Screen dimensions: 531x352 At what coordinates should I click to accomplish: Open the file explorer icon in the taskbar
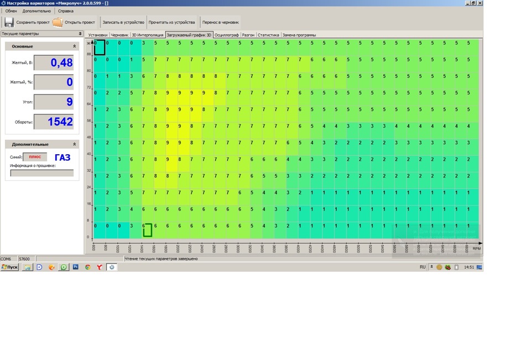tap(27, 267)
